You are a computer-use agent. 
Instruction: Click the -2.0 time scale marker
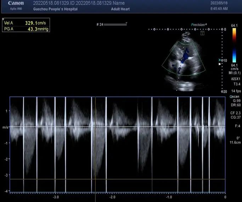click(x=112, y=197)
